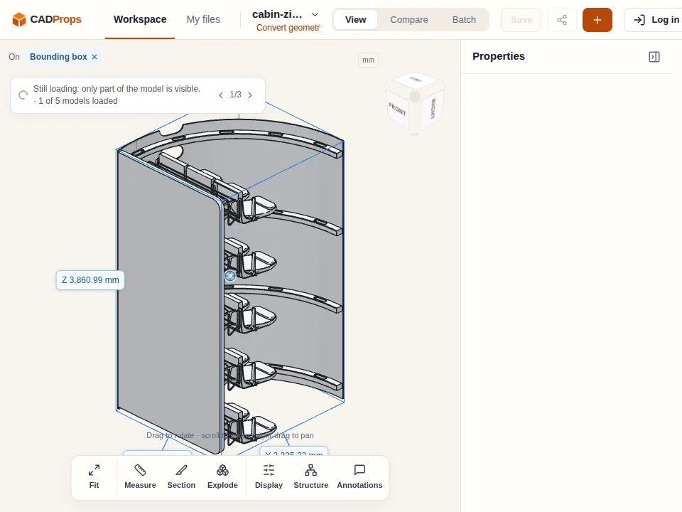Click the Convert geometry subtitle

click(x=288, y=28)
